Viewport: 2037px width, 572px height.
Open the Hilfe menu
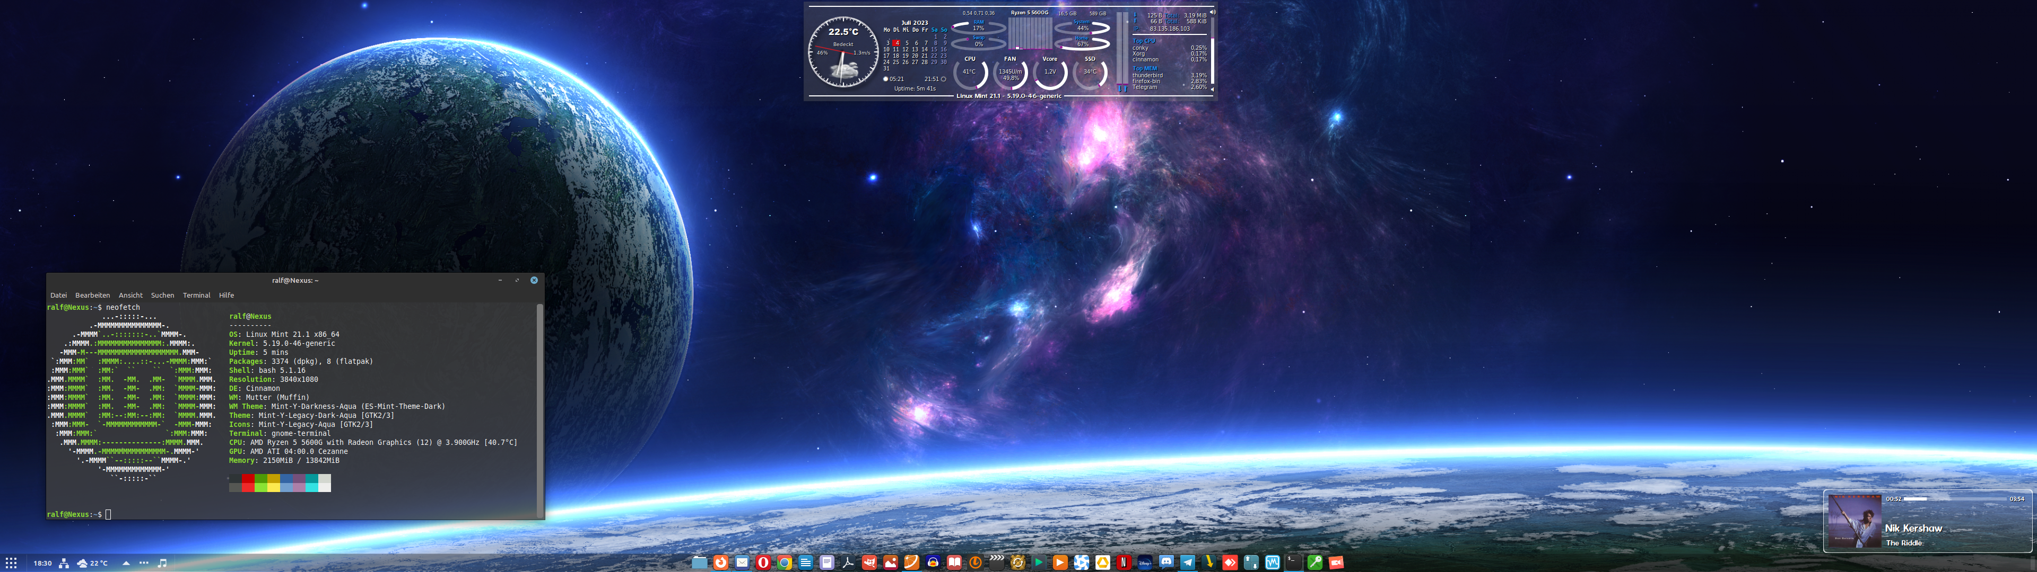click(226, 296)
